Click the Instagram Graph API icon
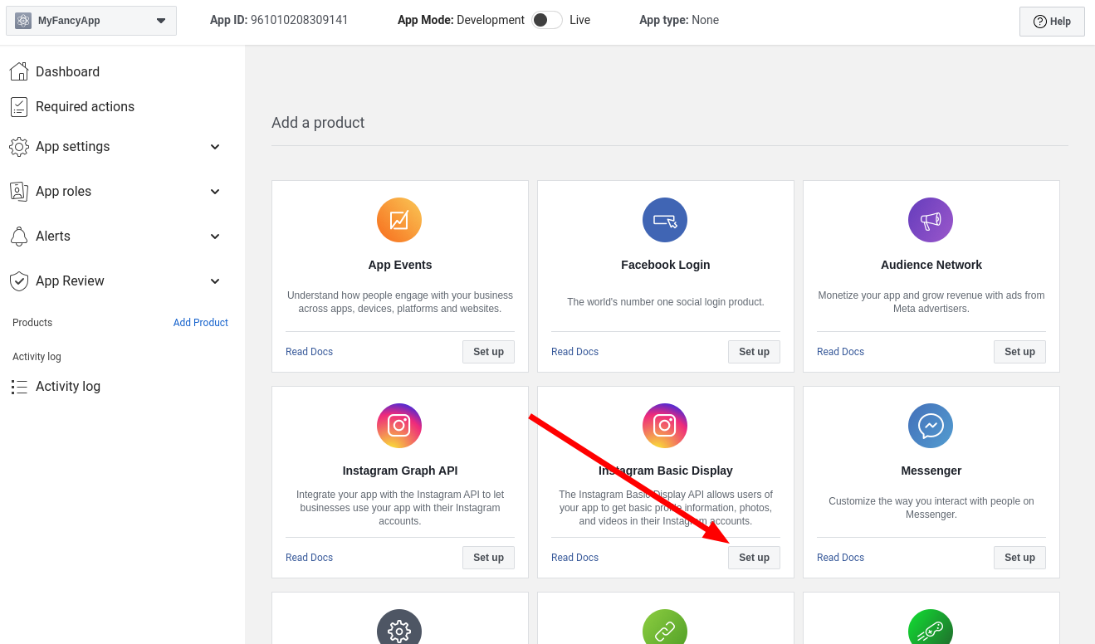The width and height of the screenshot is (1095, 644). pos(399,426)
